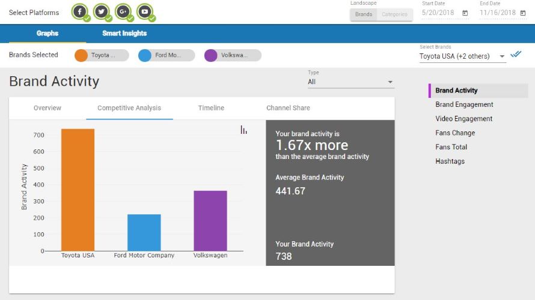This screenshot has width=535, height=300.
Task: Open the Select Brands dropdown
Action: (462, 56)
